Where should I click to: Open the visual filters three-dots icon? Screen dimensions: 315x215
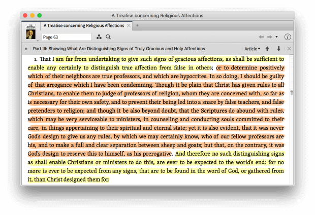[x=99, y=37]
